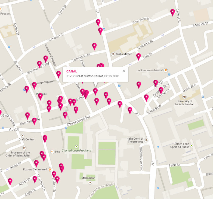Click the Bastwick St street label
The width and height of the screenshot is (213, 199).
pos(145,44)
